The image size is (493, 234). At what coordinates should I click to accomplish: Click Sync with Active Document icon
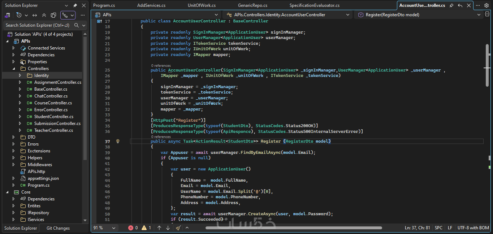tap(35, 15)
